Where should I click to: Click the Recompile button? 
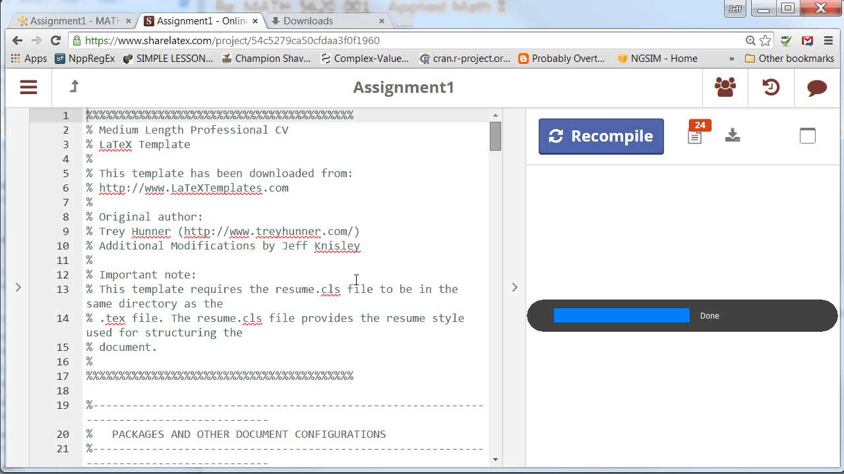click(x=601, y=136)
